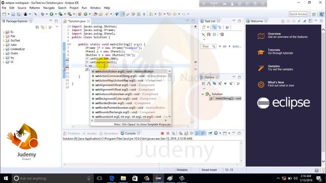Maximize the Solution.java editor area
The width and height of the screenshot is (326, 183).
point(193,21)
